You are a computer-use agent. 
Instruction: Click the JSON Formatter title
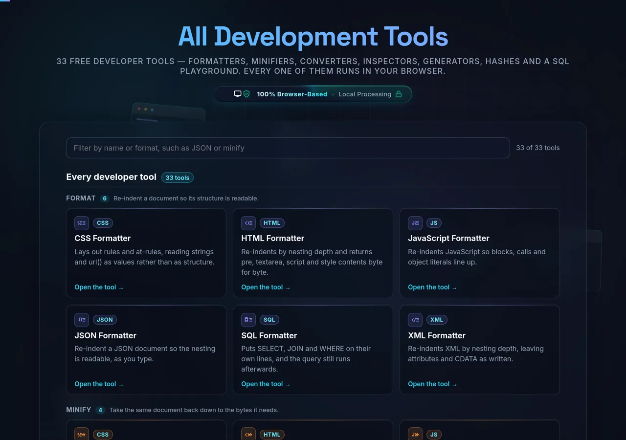pyautogui.click(x=106, y=335)
